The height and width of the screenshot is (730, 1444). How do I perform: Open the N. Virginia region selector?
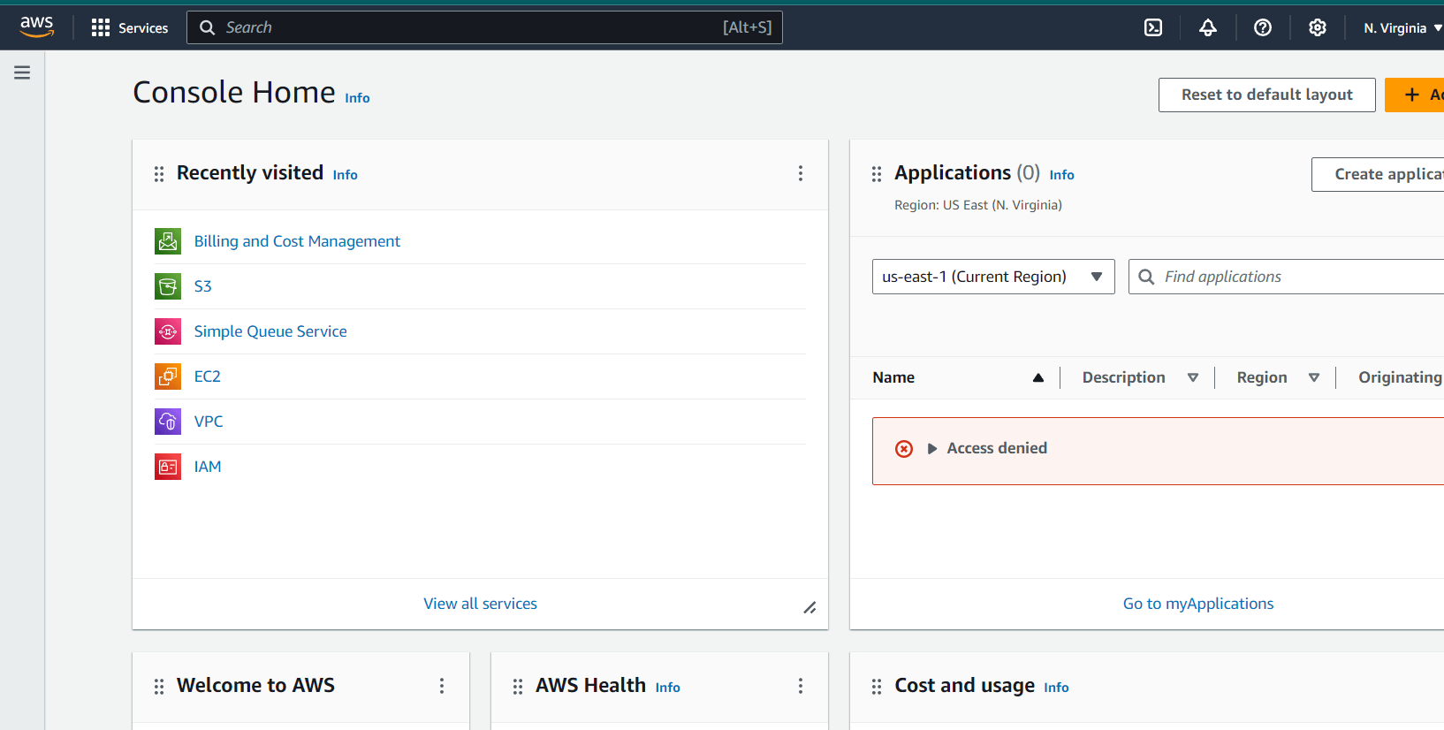[x=1402, y=28]
